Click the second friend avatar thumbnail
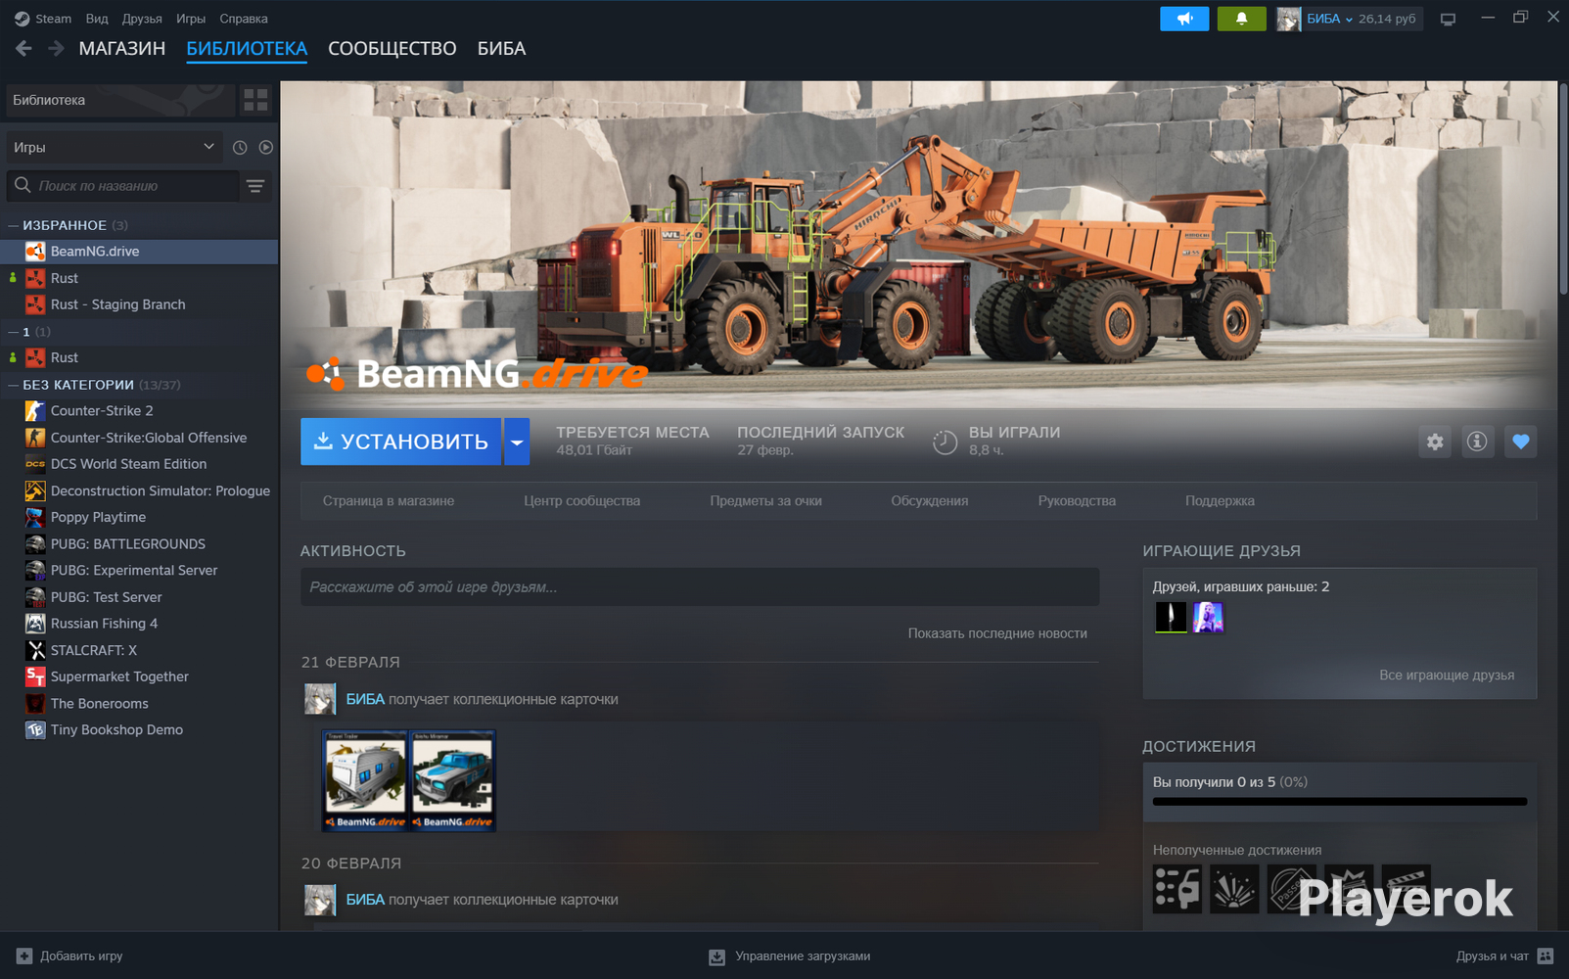The width and height of the screenshot is (1569, 979). click(1208, 617)
